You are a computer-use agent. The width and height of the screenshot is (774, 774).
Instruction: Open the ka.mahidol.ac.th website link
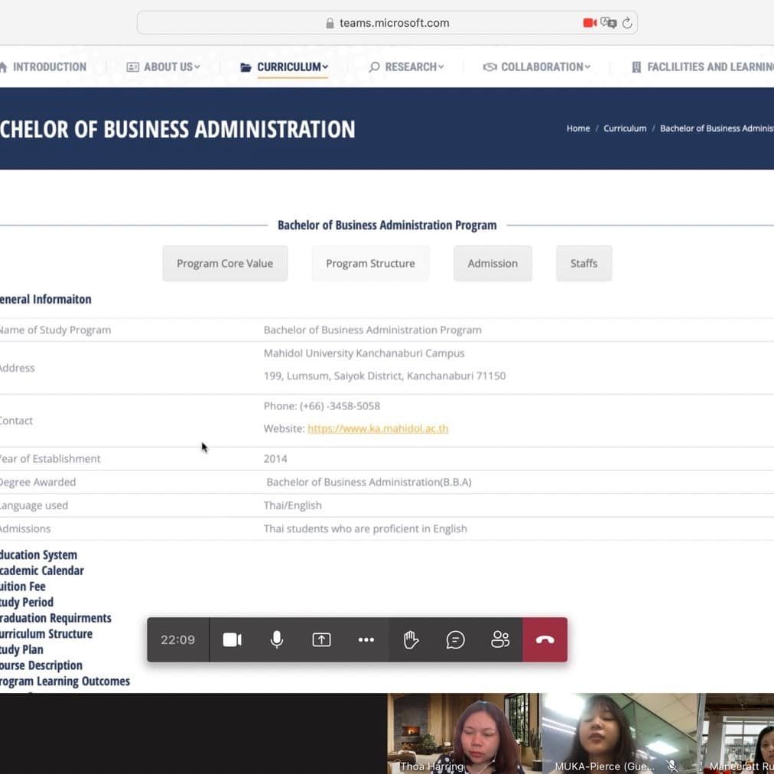378,429
